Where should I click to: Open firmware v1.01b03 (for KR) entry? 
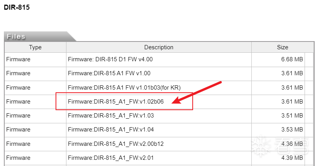[x=124, y=87]
